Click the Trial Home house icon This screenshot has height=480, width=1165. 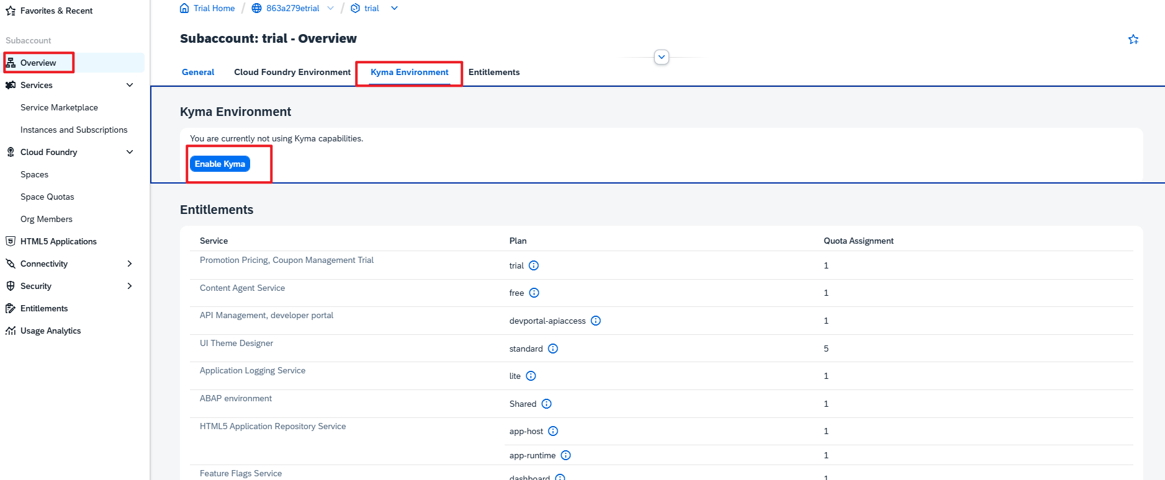point(184,8)
